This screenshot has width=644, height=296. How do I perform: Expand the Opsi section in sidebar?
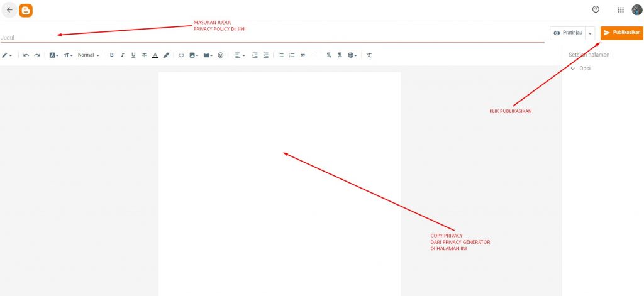click(582, 68)
